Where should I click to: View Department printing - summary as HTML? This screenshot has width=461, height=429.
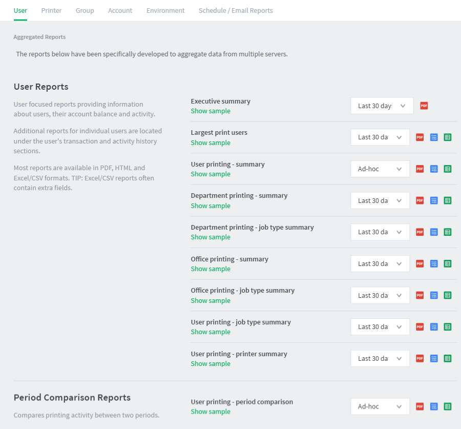[434, 200]
